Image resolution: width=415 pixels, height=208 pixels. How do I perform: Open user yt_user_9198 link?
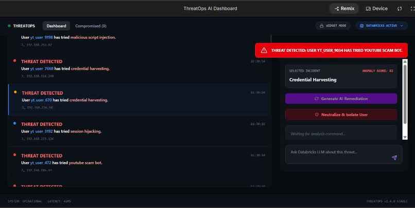[x=42, y=37]
